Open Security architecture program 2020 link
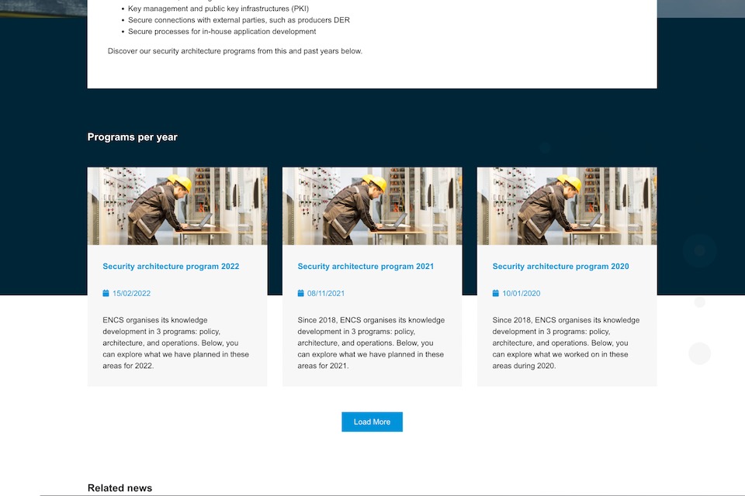 coord(560,267)
